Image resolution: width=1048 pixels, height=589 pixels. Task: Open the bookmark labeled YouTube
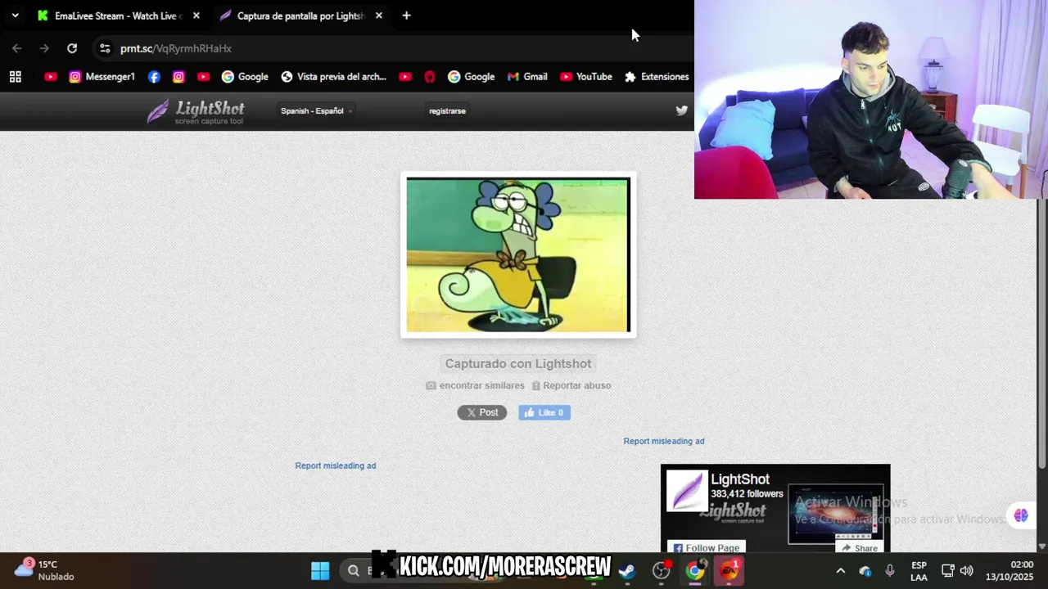tap(585, 77)
